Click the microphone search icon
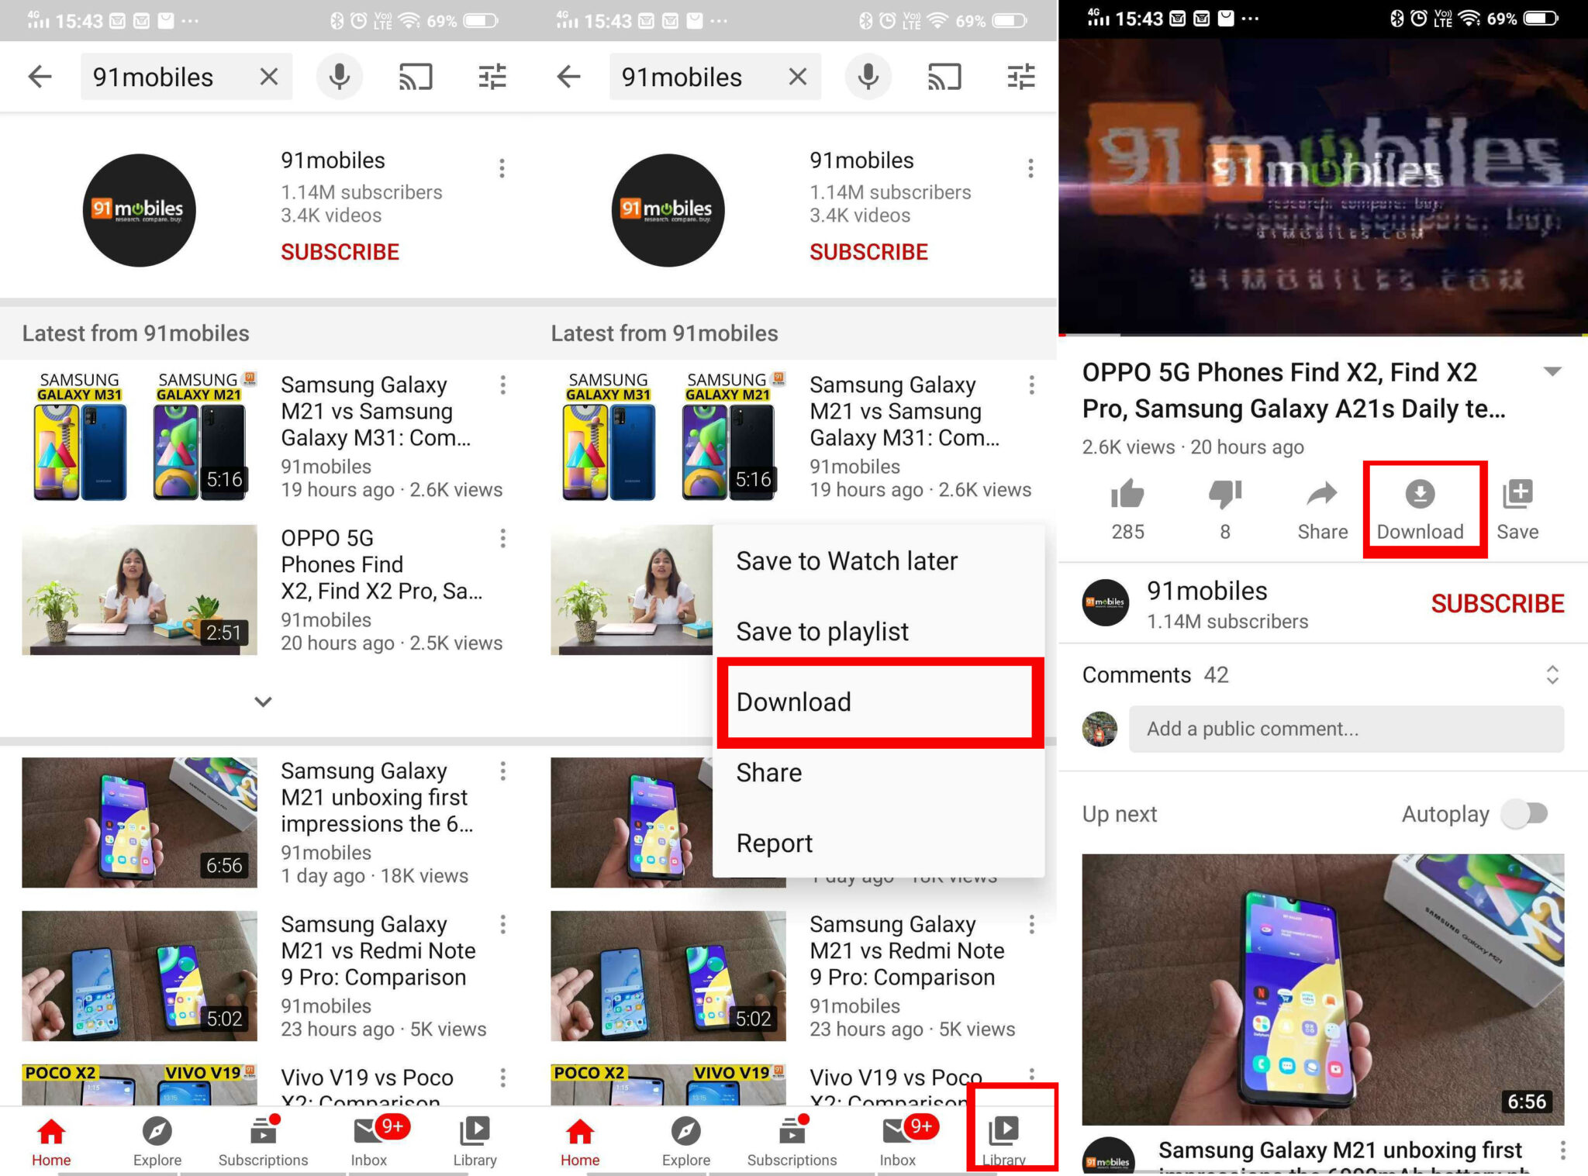 341,77
